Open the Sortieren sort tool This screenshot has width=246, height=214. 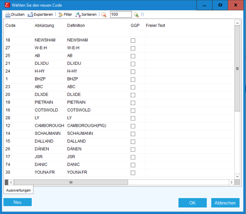coord(86,15)
